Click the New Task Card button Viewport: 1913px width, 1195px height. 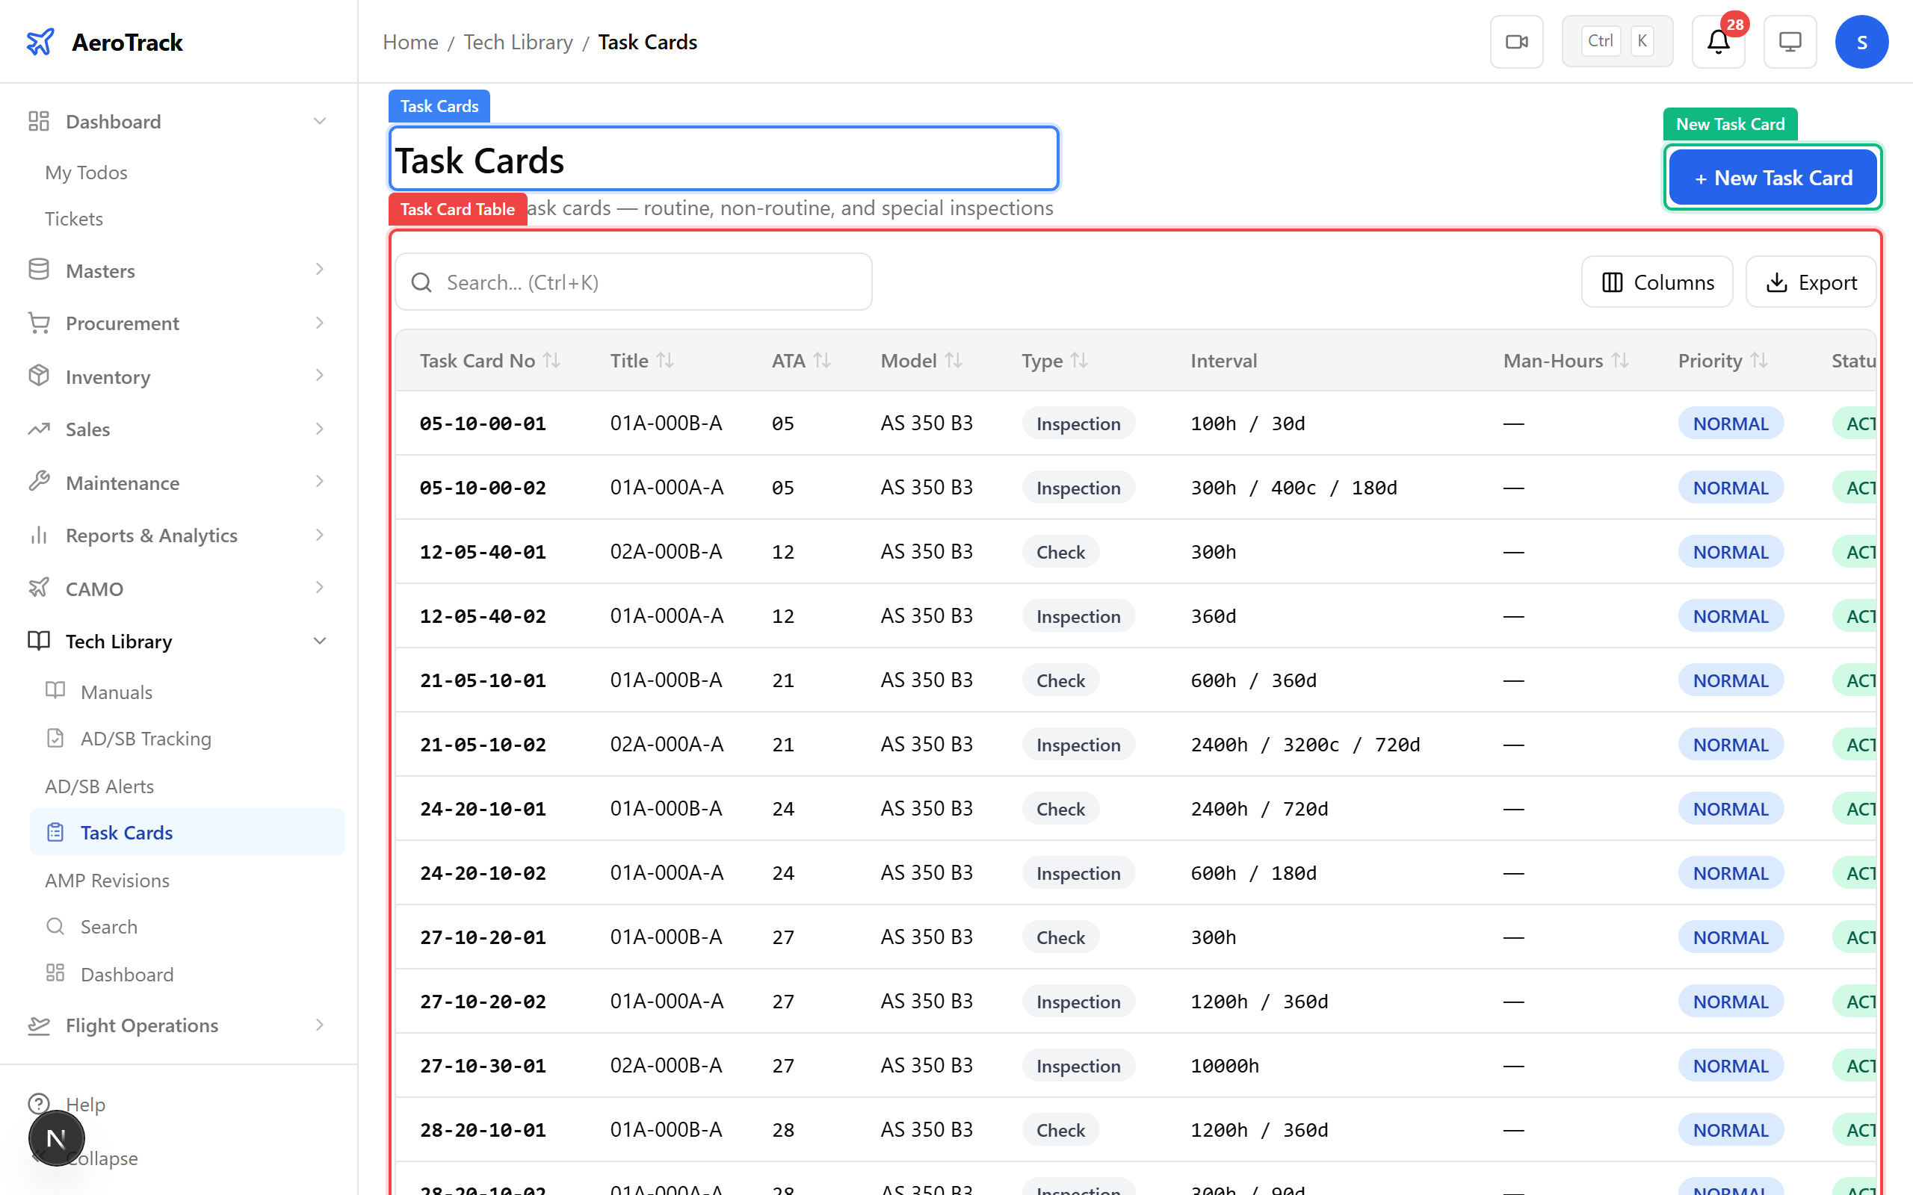coord(1773,177)
